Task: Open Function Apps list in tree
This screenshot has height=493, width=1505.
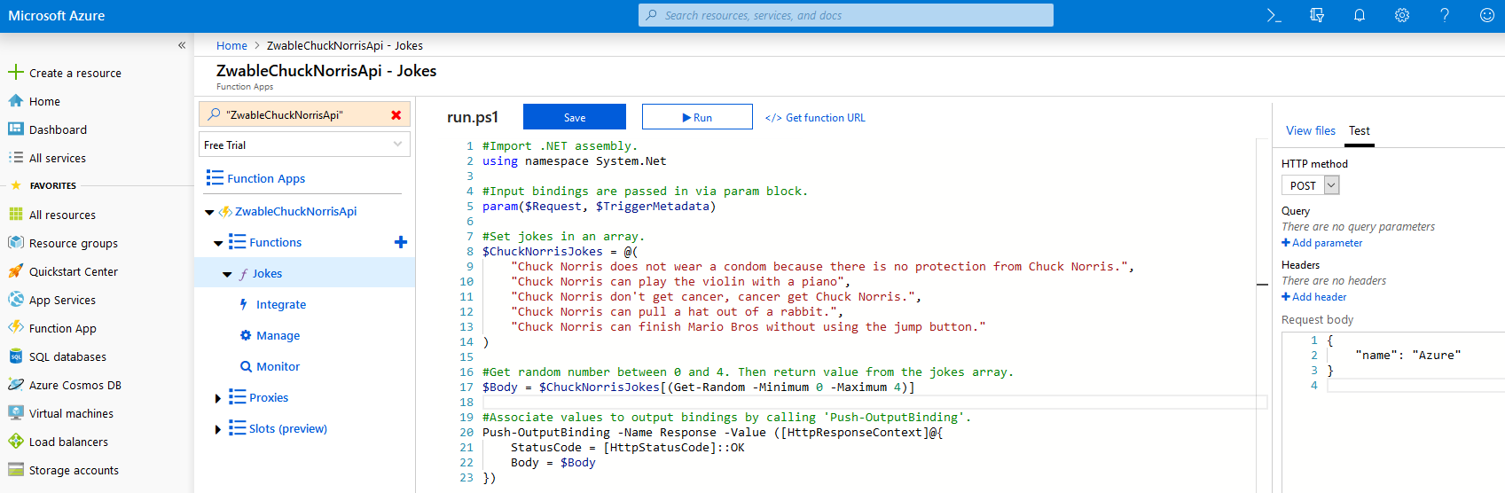Action: click(266, 178)
